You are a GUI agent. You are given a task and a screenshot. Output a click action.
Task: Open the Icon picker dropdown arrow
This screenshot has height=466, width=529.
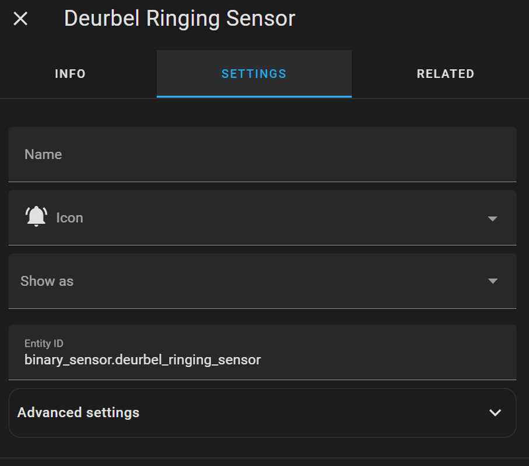click(x=493, y=218)
